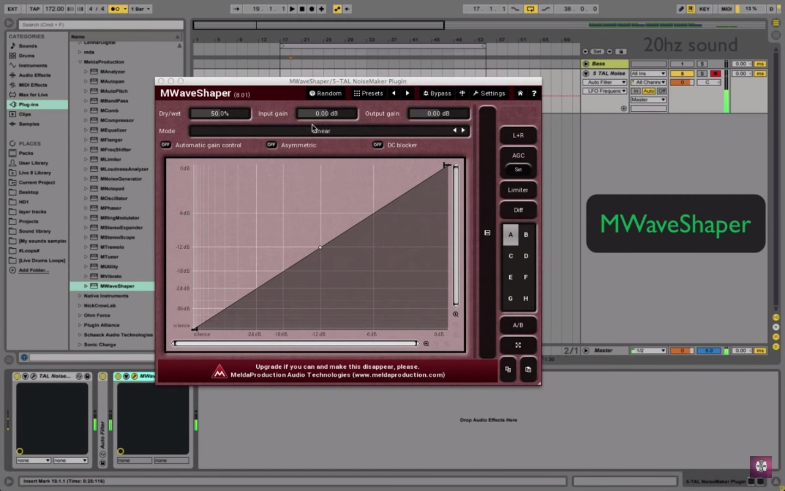This screenshot has width=785, height=491.
Task: Open Master output routing dropdown
Action: tap(648, 100)
